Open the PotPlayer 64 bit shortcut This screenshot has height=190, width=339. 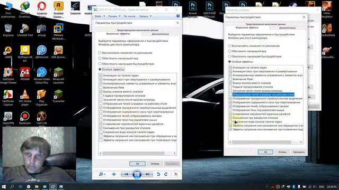tap(25, 54)
